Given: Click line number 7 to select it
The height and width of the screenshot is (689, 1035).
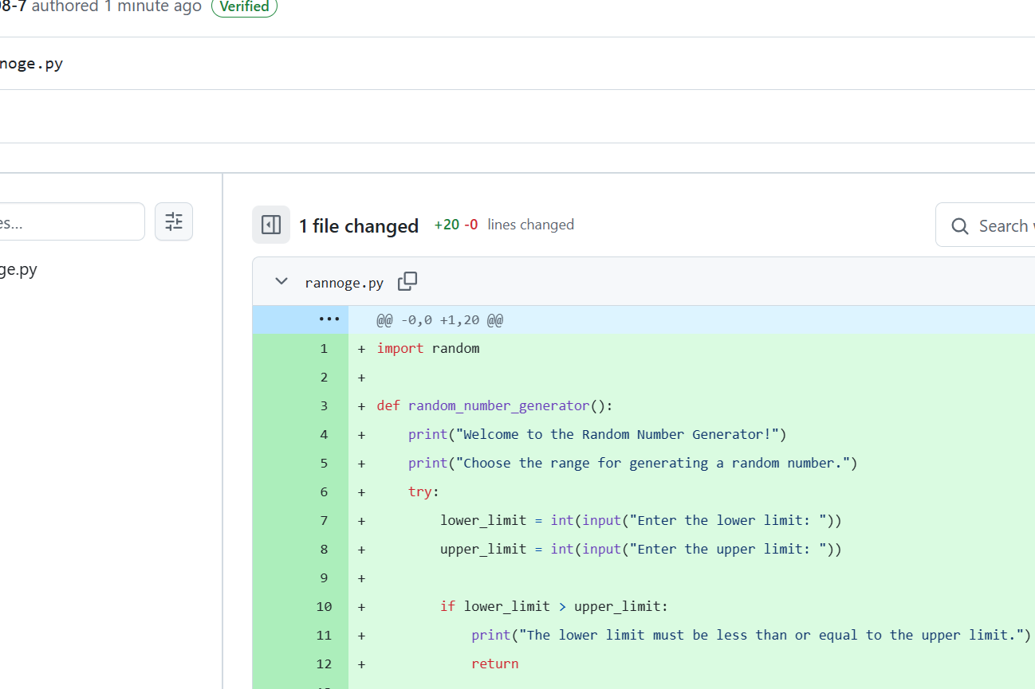Looking at the screenshot, I should click(x=324, y=520).
